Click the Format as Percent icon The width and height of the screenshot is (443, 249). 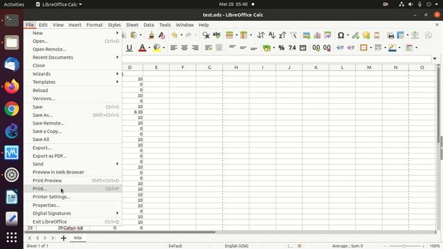point(282,48)
